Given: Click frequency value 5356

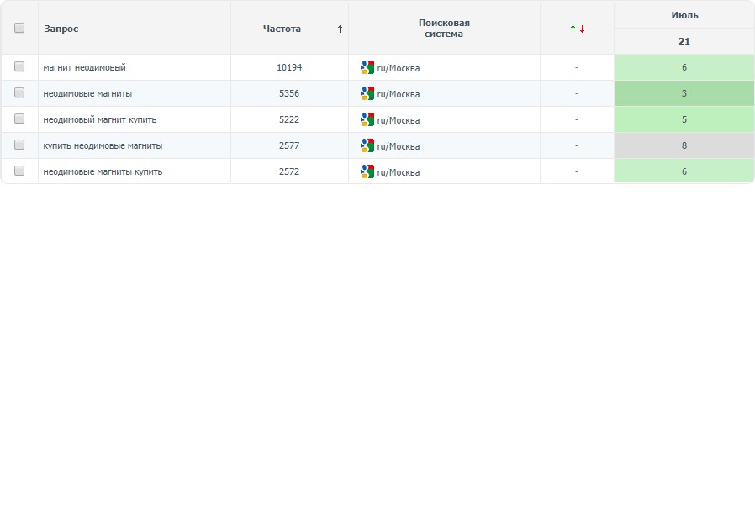Looking at the screenshot, I should 289,93.
